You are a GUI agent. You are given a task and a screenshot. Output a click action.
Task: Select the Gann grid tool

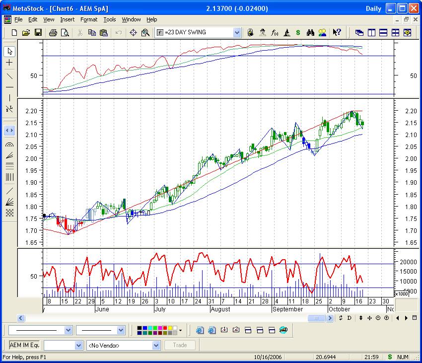click(9, 213)
